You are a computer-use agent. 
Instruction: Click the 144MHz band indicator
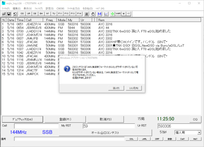click(x=18, y=132)
